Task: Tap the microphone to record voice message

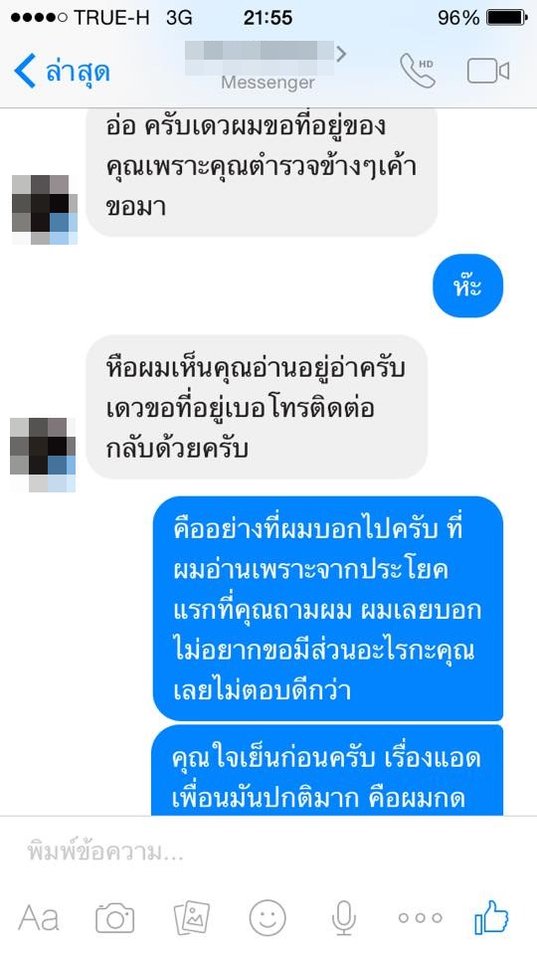Action: click(343, 918)
